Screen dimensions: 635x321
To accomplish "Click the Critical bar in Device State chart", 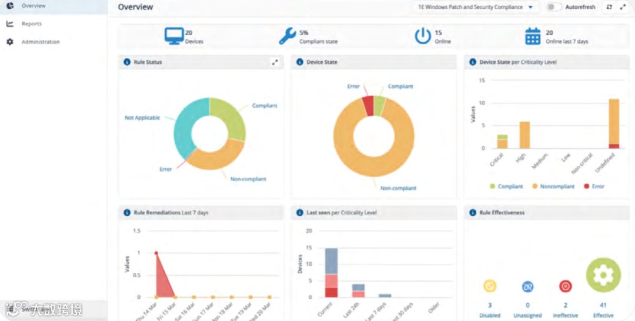I will click(503, 142).
